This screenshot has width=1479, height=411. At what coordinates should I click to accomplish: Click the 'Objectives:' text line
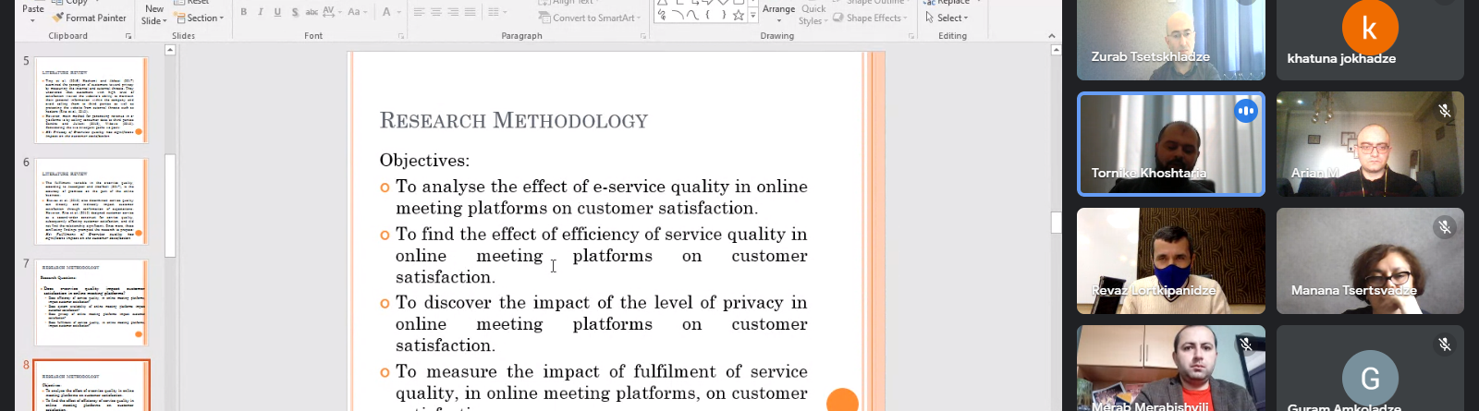coord(424,161)
